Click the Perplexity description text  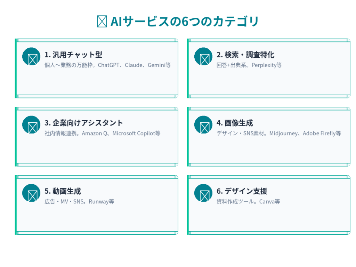[249, 65]
